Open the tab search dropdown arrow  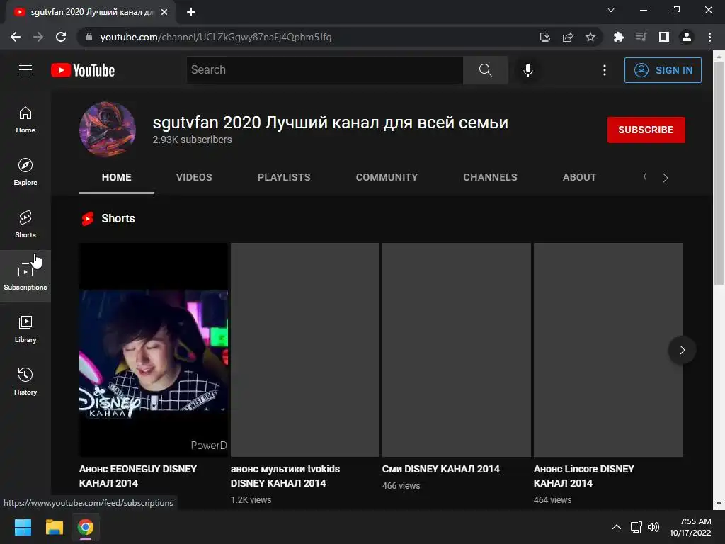[611, 10]
